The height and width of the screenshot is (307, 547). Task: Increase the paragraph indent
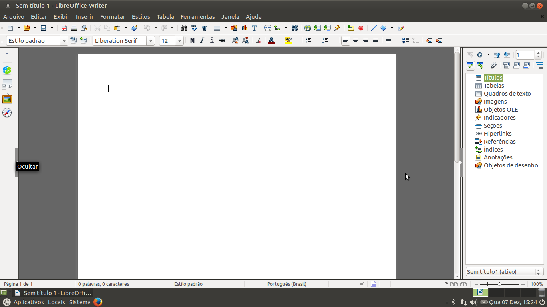[429, 40]
